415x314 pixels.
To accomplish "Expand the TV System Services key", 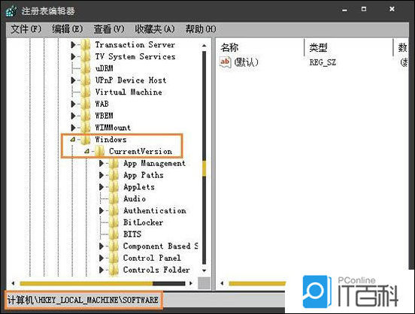I will click(x=74, y=56).
